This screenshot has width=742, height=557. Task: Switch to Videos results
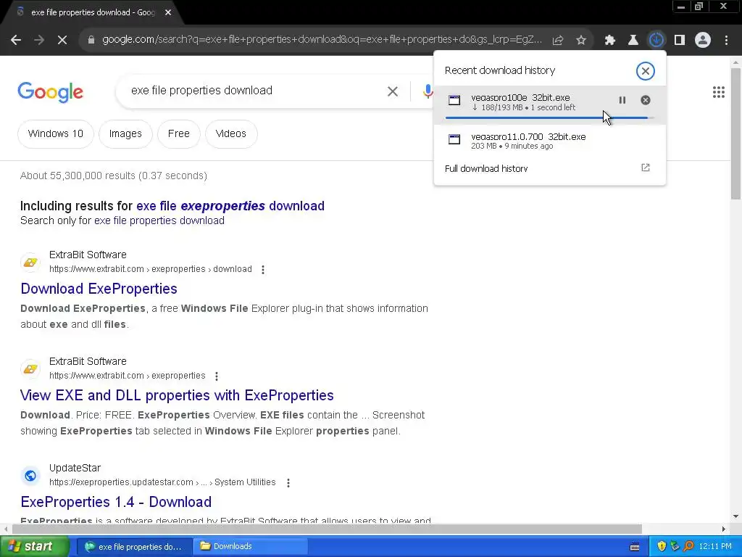tap(231, 134)
